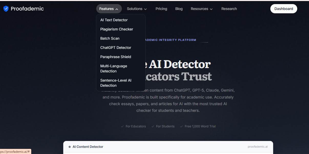Click the Academic Integrity Platform tagline
This screenshot has height=154, width=309.
(171, 40)
